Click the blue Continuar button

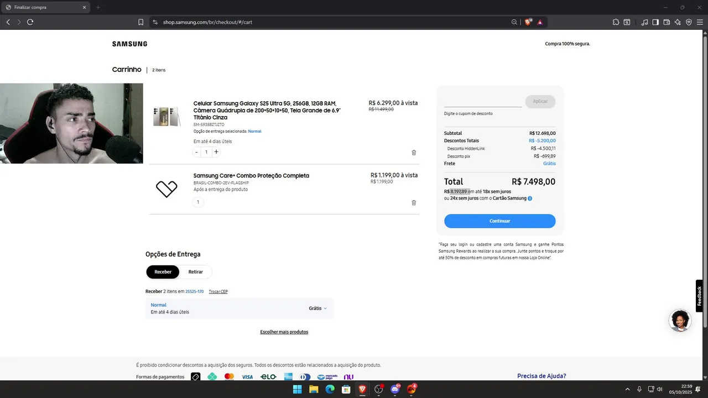coord(499,221)
